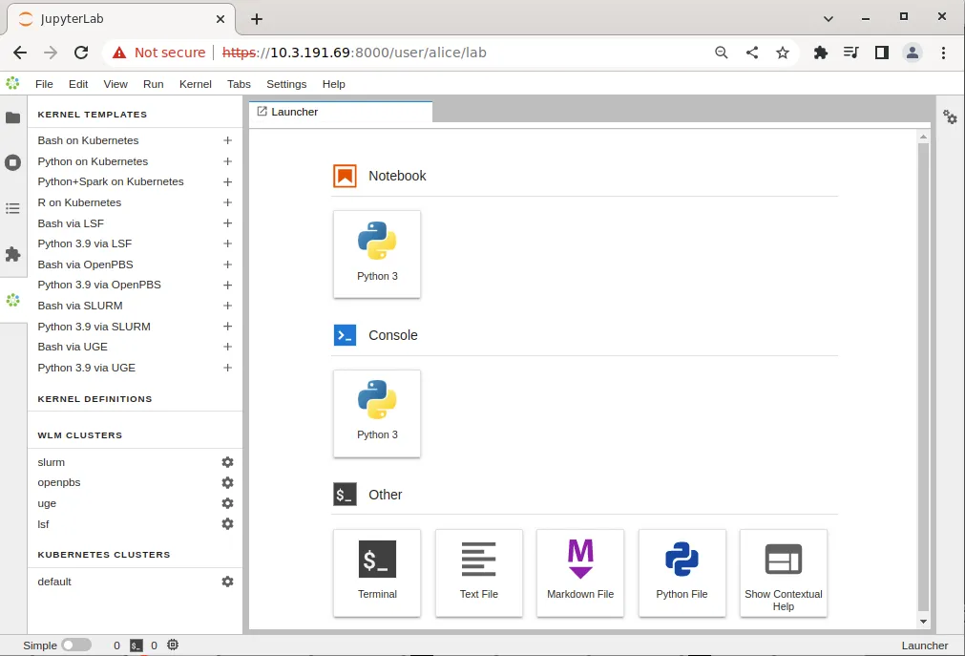Create a new Text File

(x=479, y=573)
